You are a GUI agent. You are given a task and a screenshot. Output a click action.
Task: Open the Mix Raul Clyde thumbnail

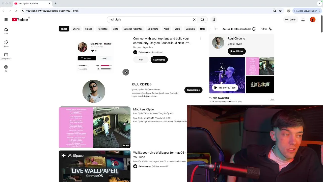[95, 127]
